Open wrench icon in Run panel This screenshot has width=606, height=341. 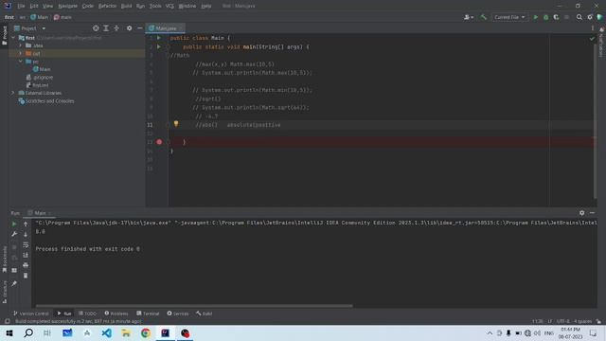tap(14, 234)
